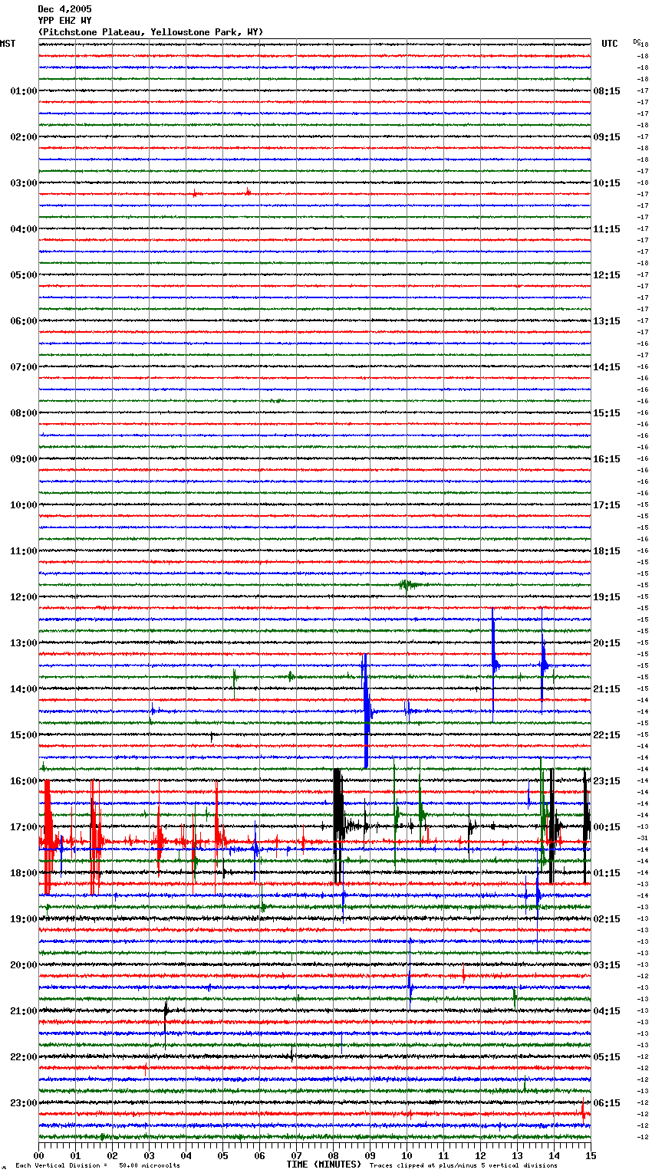This screenshot has height=1176, width=652.
Task: Pick the 12:15 UTC time label
Action: [607, 275]
